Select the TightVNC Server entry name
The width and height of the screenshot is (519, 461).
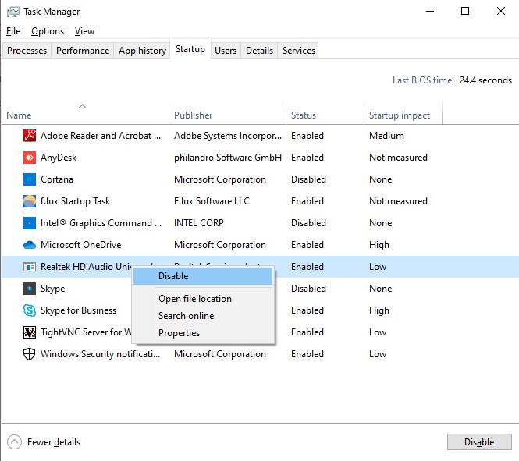[86, 332]
